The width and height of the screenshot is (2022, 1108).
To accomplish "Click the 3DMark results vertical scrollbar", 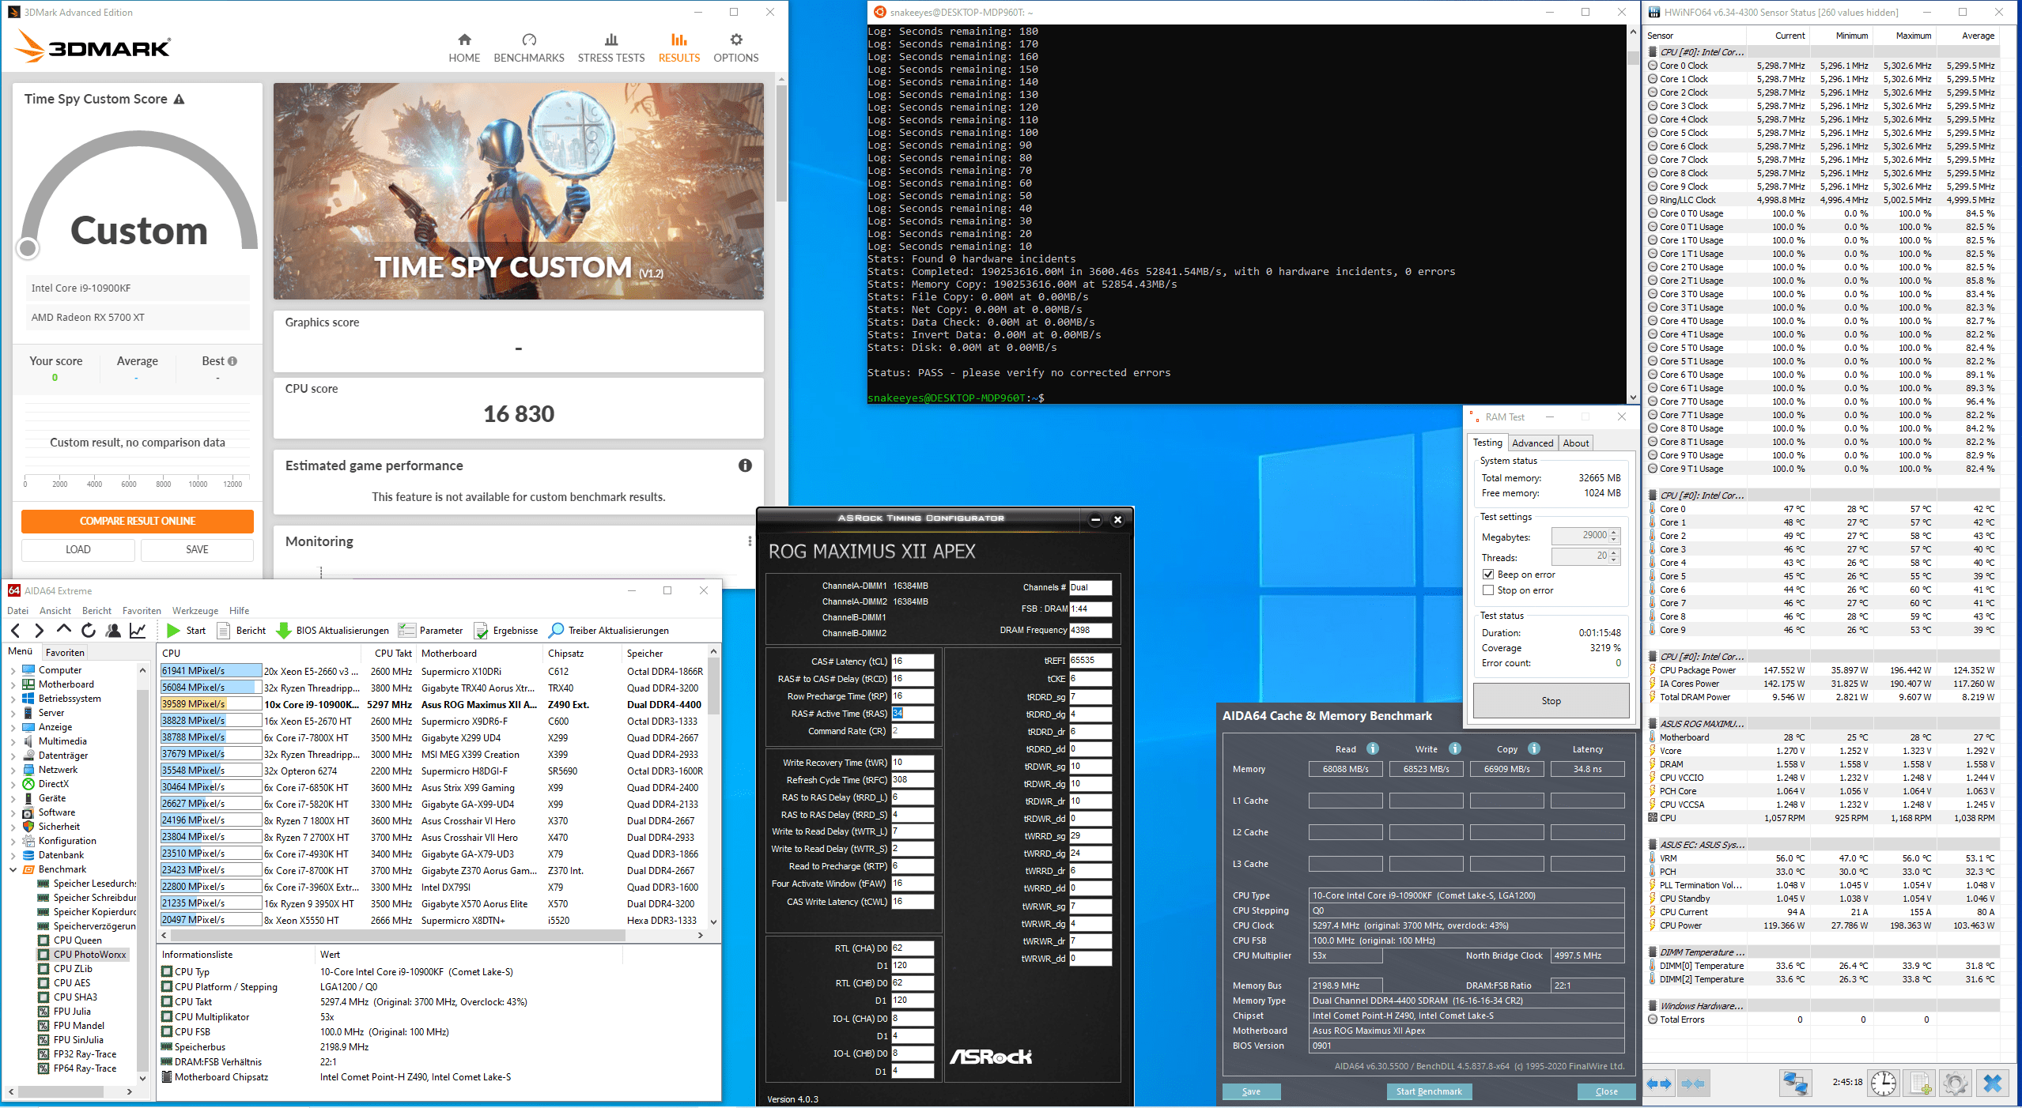I will [x=781, y=142].
